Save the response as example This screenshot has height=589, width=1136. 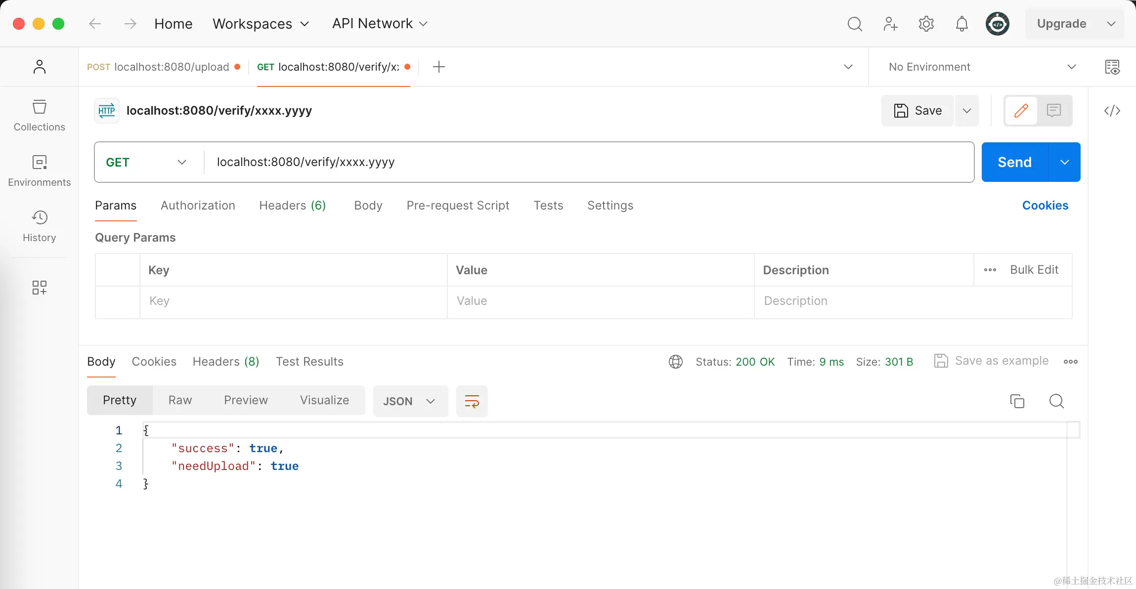click(x=991, y=361)
